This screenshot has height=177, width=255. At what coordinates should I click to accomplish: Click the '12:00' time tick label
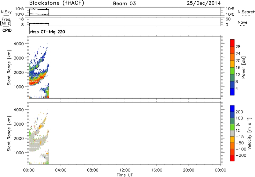point(125,170)
